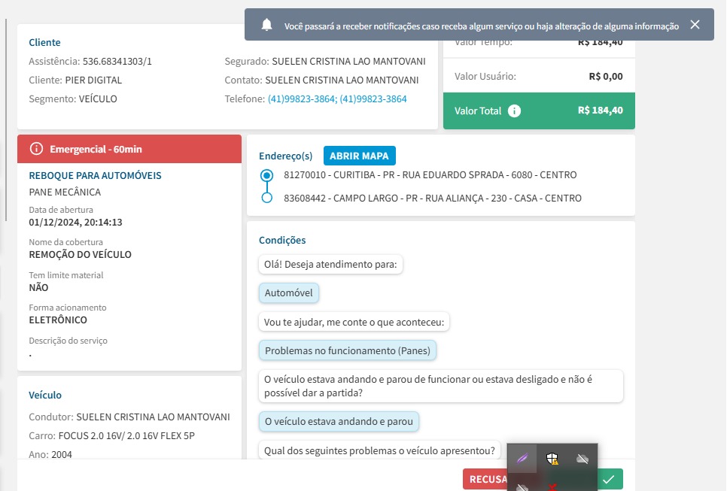Click the Qual dos seguintes problemas question
Image resolution: width=727 pixels, height=491 pixels.
[x=379, y=450]
